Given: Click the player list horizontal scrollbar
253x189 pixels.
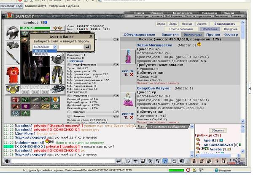Looking at the screenshot, I should tap(218, 155).
